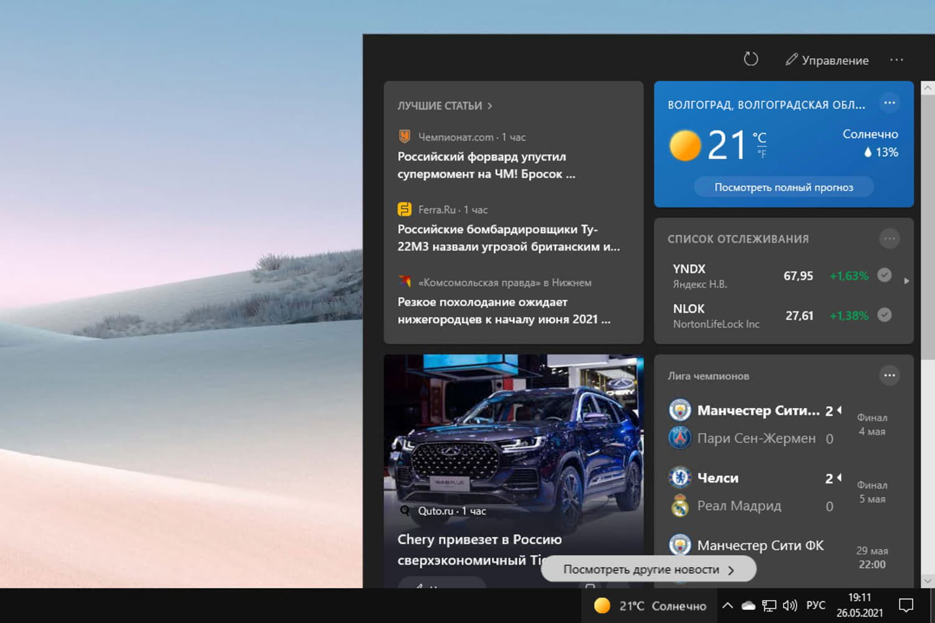This screenshot has width=935, height=623.
Task: Click the Ferra.Ru source icon
Action: tap(405, 209)
